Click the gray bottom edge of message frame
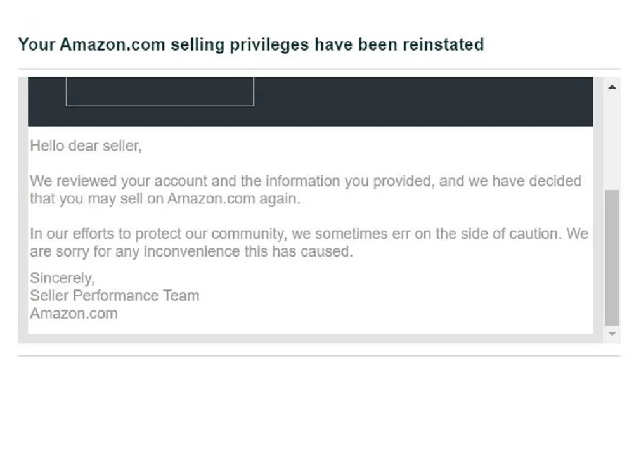Image resolution: width=634 pixels, height=475 pixels. tap(310, 339)
